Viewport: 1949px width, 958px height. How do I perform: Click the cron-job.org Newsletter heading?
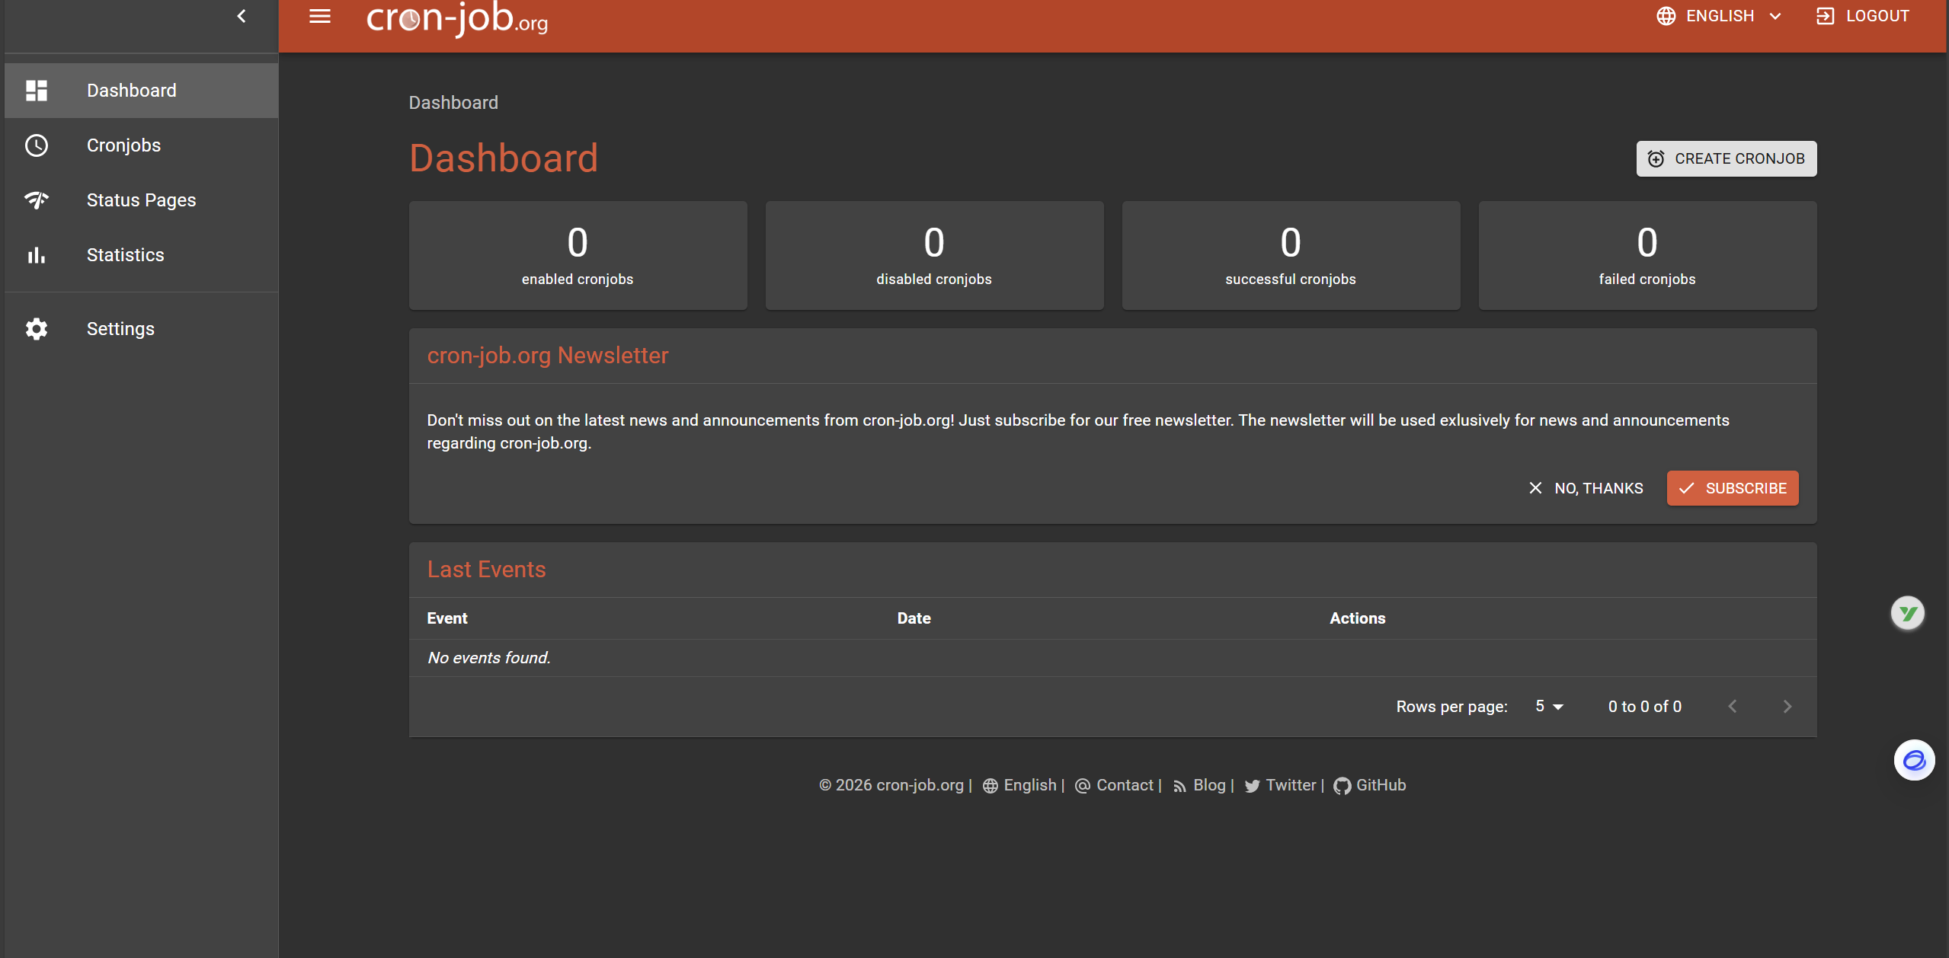[x=548, y=356]
